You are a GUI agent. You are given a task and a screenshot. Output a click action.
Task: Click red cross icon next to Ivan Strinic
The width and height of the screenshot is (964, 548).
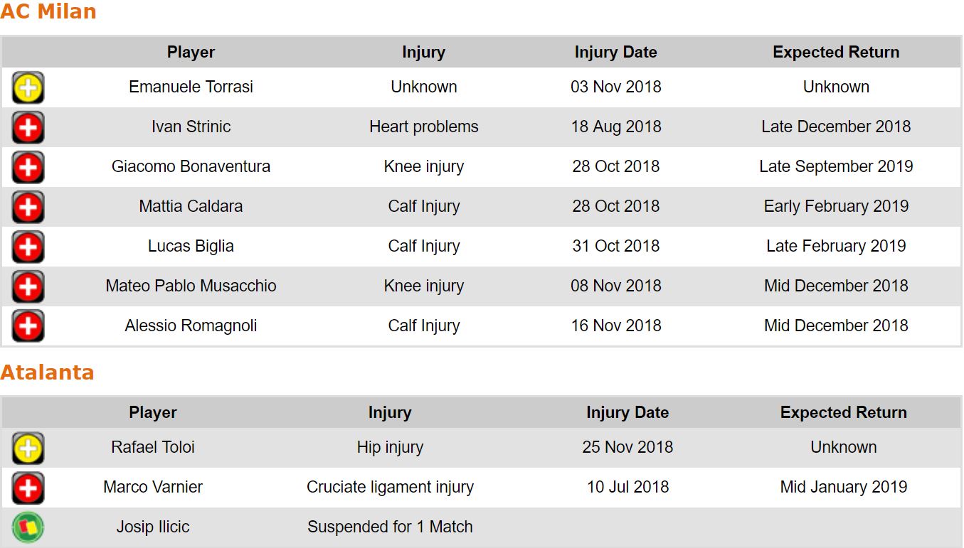point(28,128)
